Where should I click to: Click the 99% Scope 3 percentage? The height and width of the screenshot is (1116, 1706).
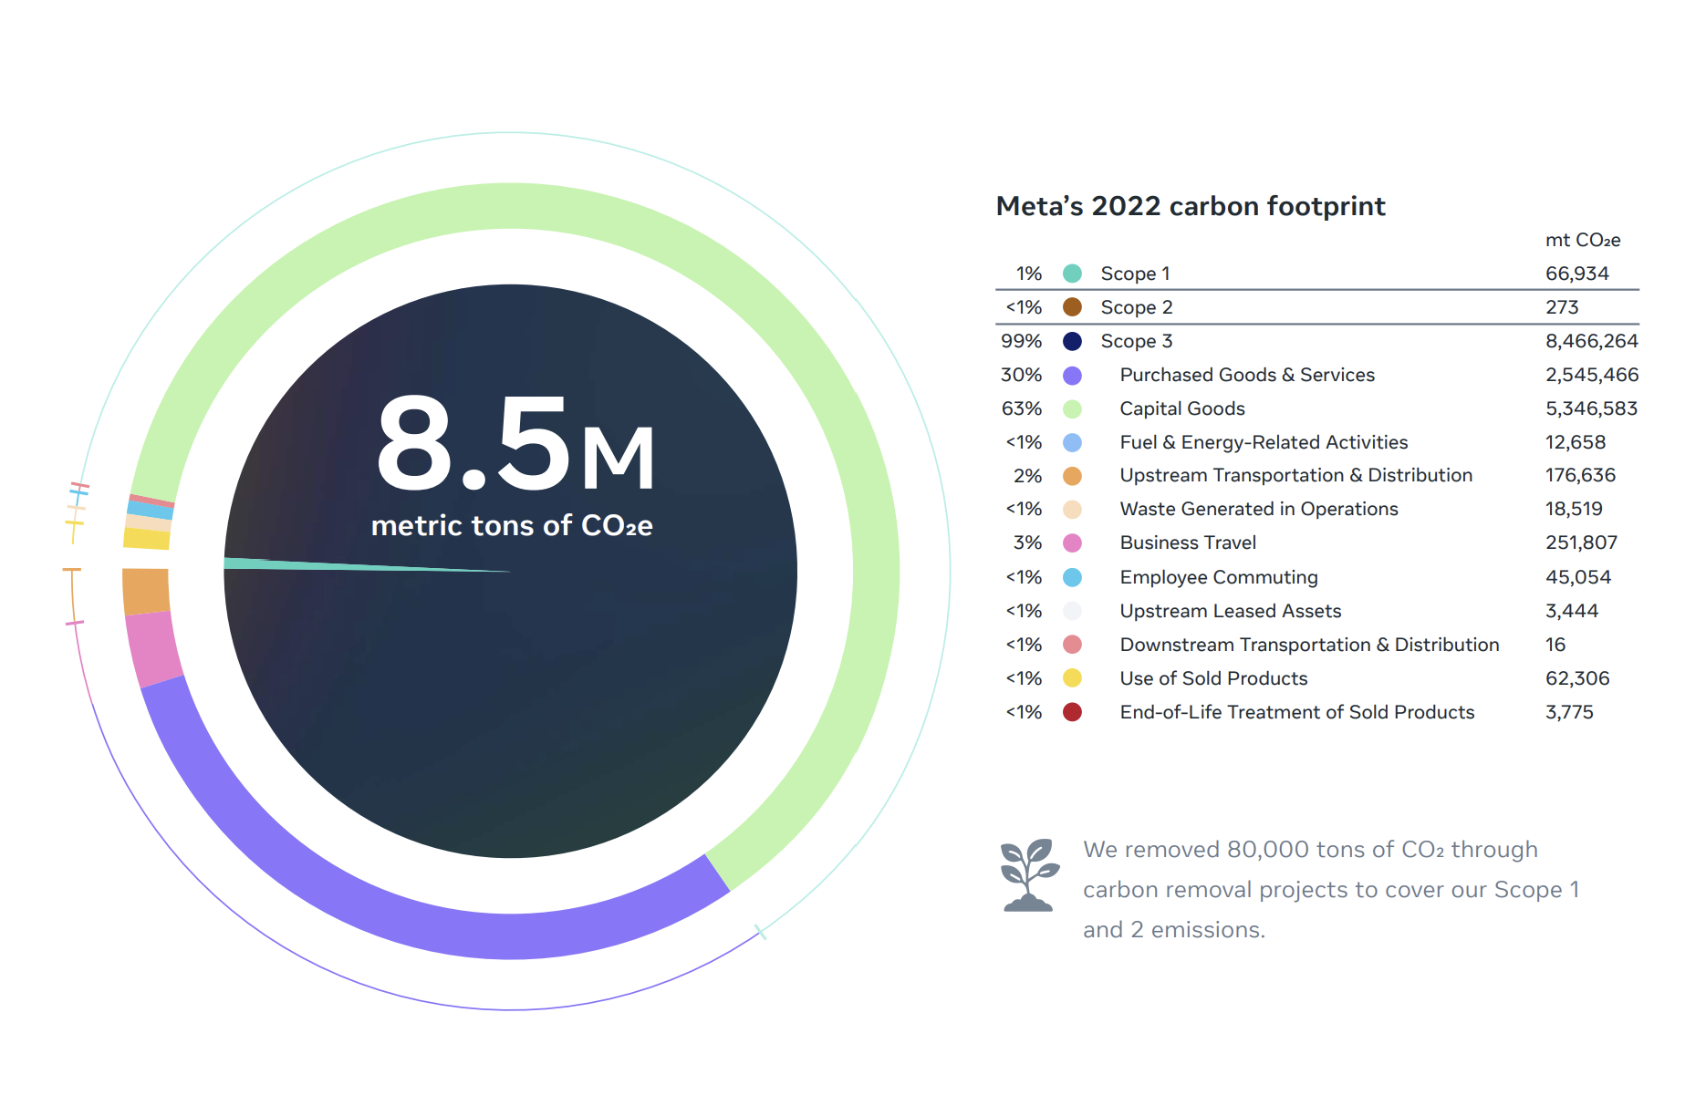[x=1022, y=341]
